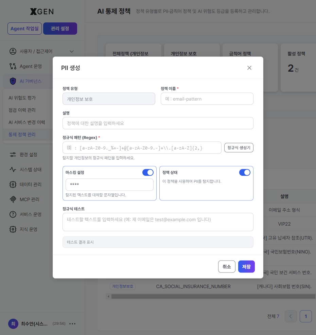Click 전체 7 total count text
316x335 pixels.
tap(273, 316)
